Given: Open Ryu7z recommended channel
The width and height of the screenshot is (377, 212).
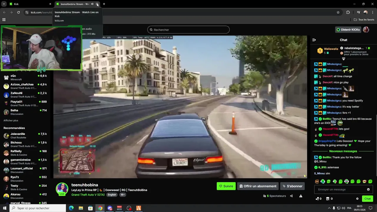Looking at the screenshot, I should [25, 179].
